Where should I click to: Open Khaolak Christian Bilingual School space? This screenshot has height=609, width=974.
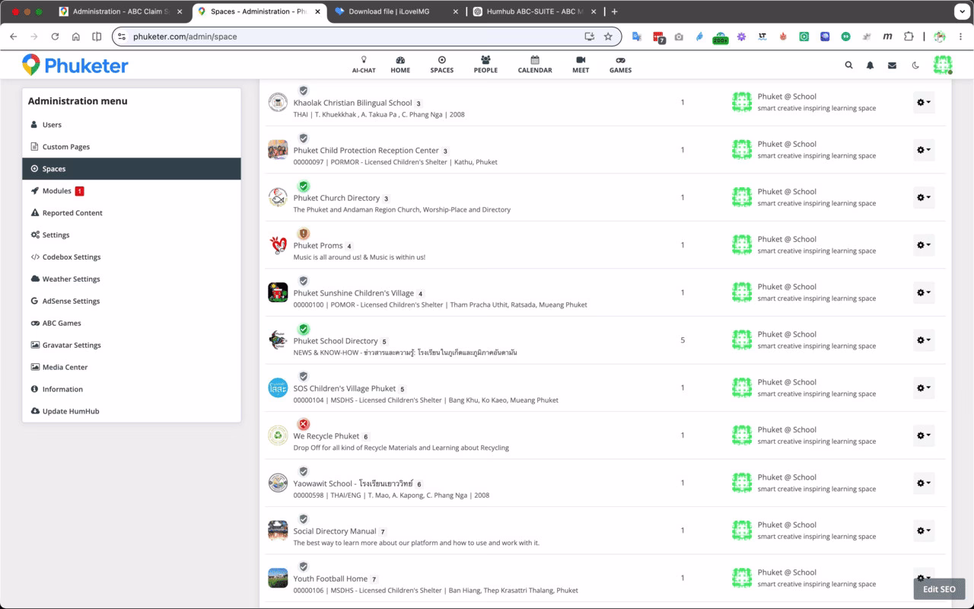tap(352, 103)
